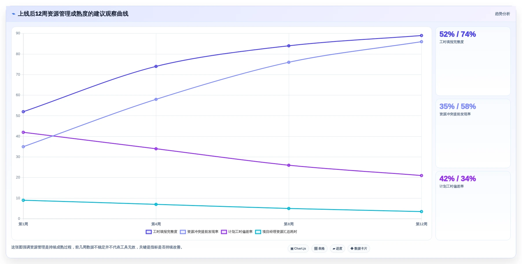This screenshot has width=522, height=264.
Task: Toggle the 计划工时偏差率 legend swatch
Action: [224, 232]
